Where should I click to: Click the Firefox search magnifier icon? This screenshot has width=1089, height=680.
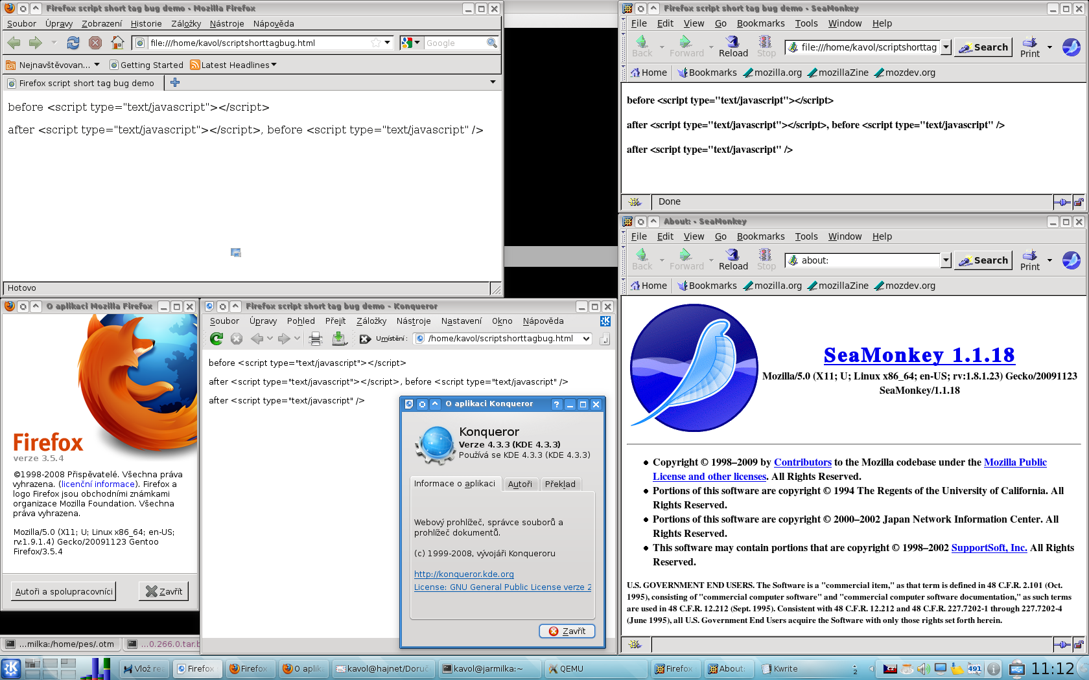[492, 43]
